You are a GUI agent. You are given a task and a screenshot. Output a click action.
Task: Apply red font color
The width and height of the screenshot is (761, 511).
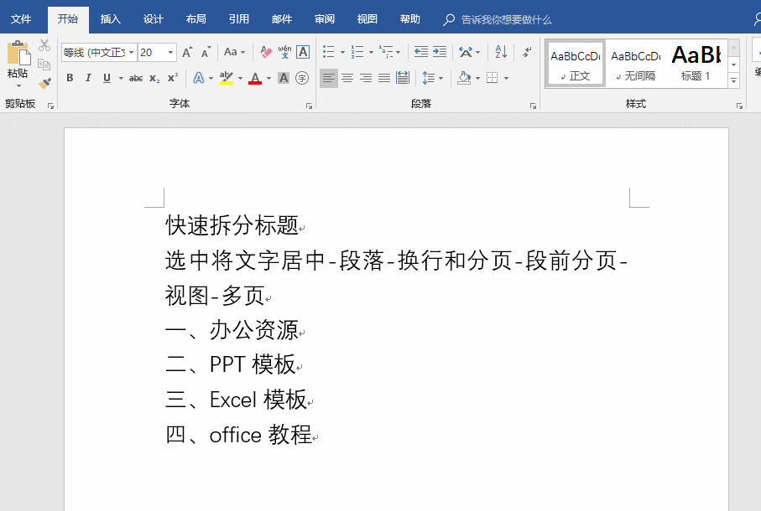click(255, 78)
